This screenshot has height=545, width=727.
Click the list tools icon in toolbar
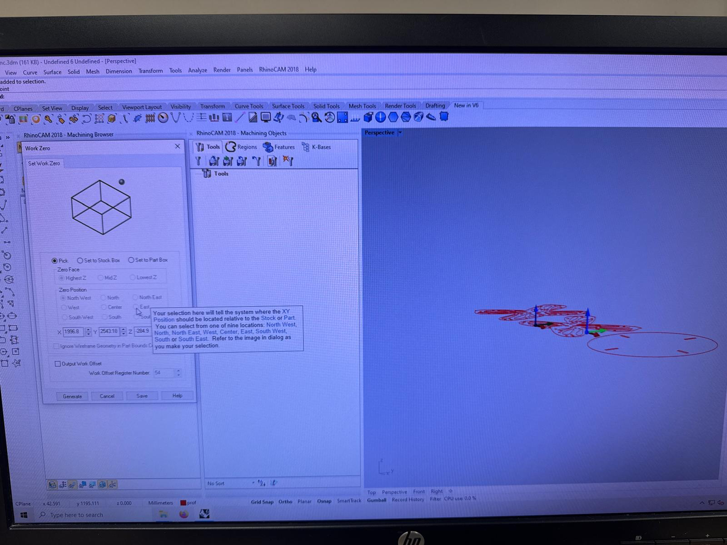coord(272,161)
